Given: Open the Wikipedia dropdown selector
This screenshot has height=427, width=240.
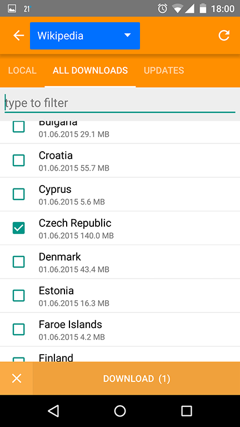Looking at the screenshot, I should [x=85, y=36].
